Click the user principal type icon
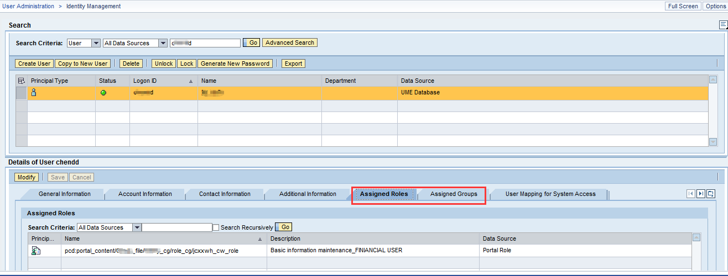 coord(34,92)
